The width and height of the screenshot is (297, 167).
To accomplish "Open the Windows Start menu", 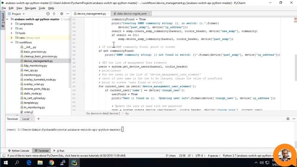I will coord(6,163).
